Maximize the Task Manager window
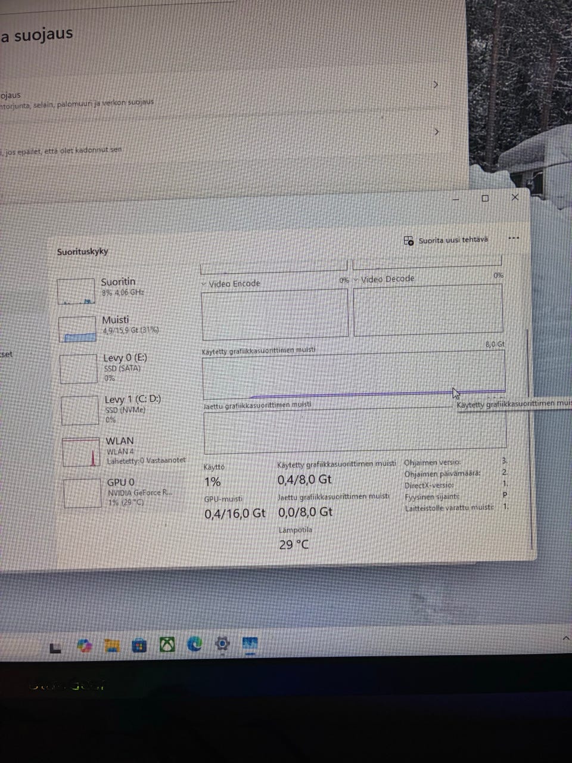 [485, 198]
